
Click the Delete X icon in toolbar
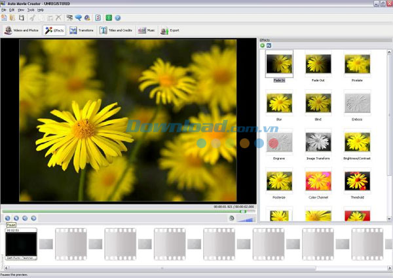(59, 18)
